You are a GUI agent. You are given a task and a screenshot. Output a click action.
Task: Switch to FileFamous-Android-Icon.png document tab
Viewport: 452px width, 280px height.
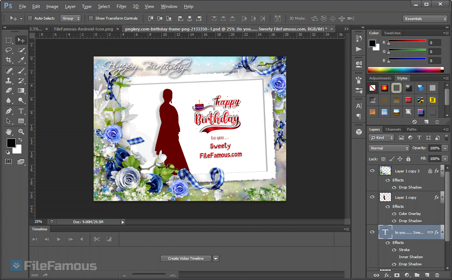click(83, 29)
